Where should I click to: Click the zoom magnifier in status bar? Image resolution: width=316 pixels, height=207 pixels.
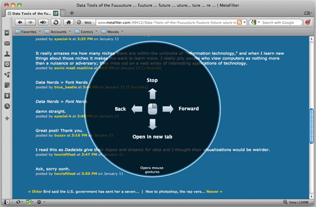pyautogui.click(x=285, y=202)
